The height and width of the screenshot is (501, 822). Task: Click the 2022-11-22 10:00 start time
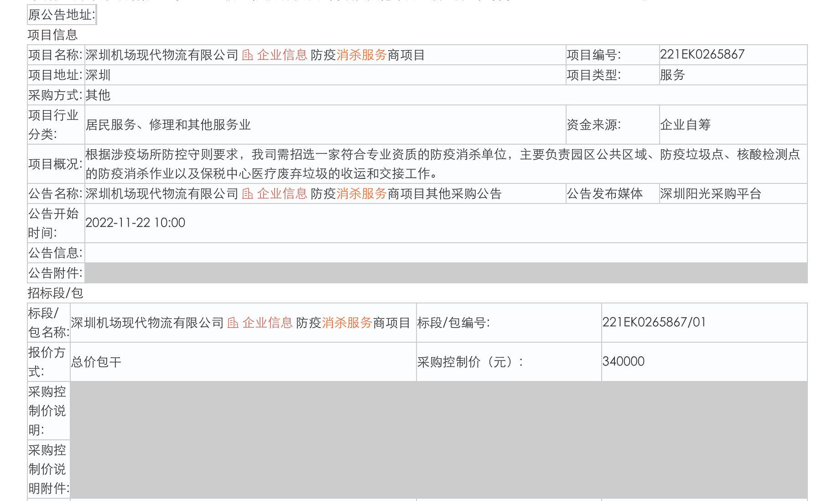click(135, 223)
